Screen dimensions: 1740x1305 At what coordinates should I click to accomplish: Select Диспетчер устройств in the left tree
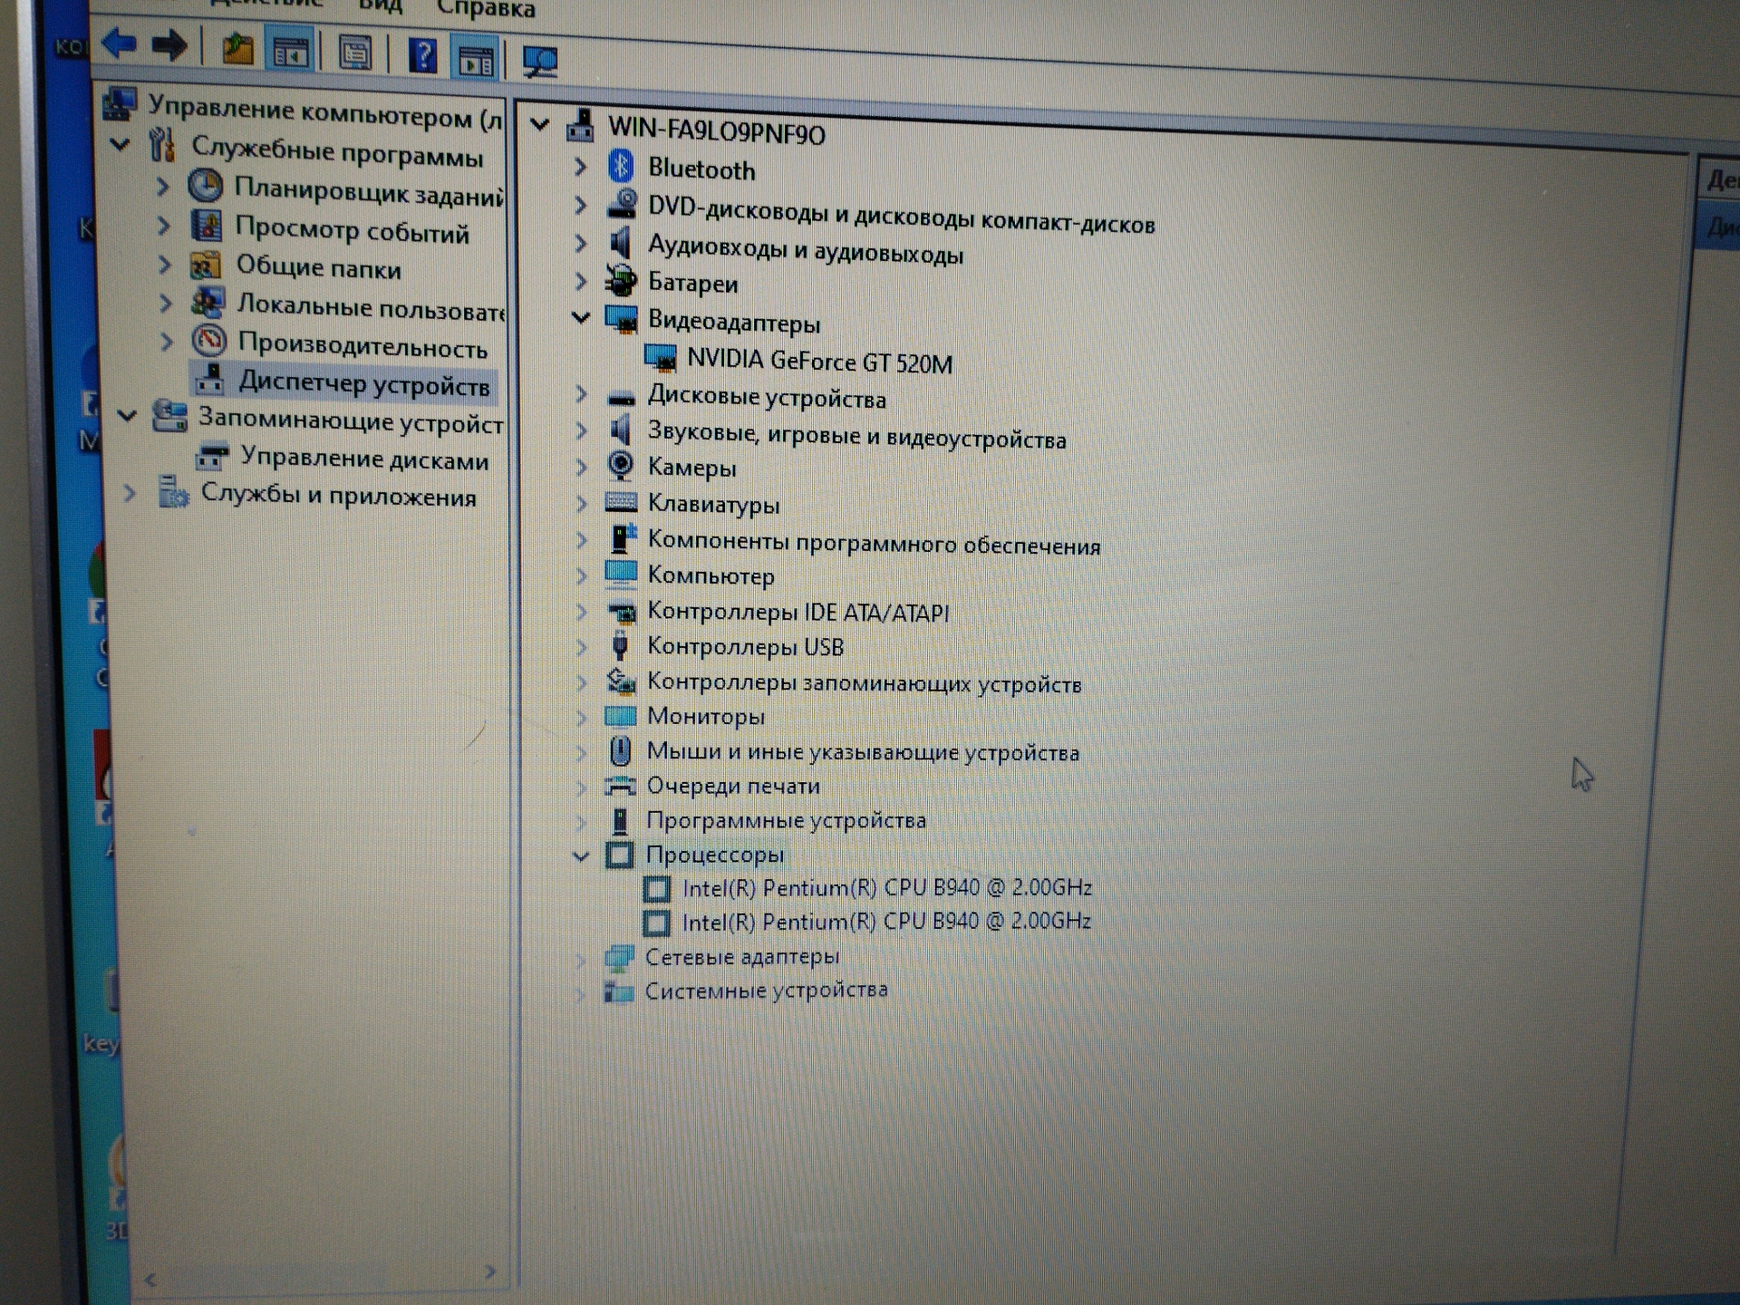pos(363,382)
